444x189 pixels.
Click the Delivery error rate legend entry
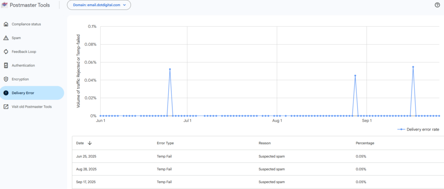[x=419, y=129]
